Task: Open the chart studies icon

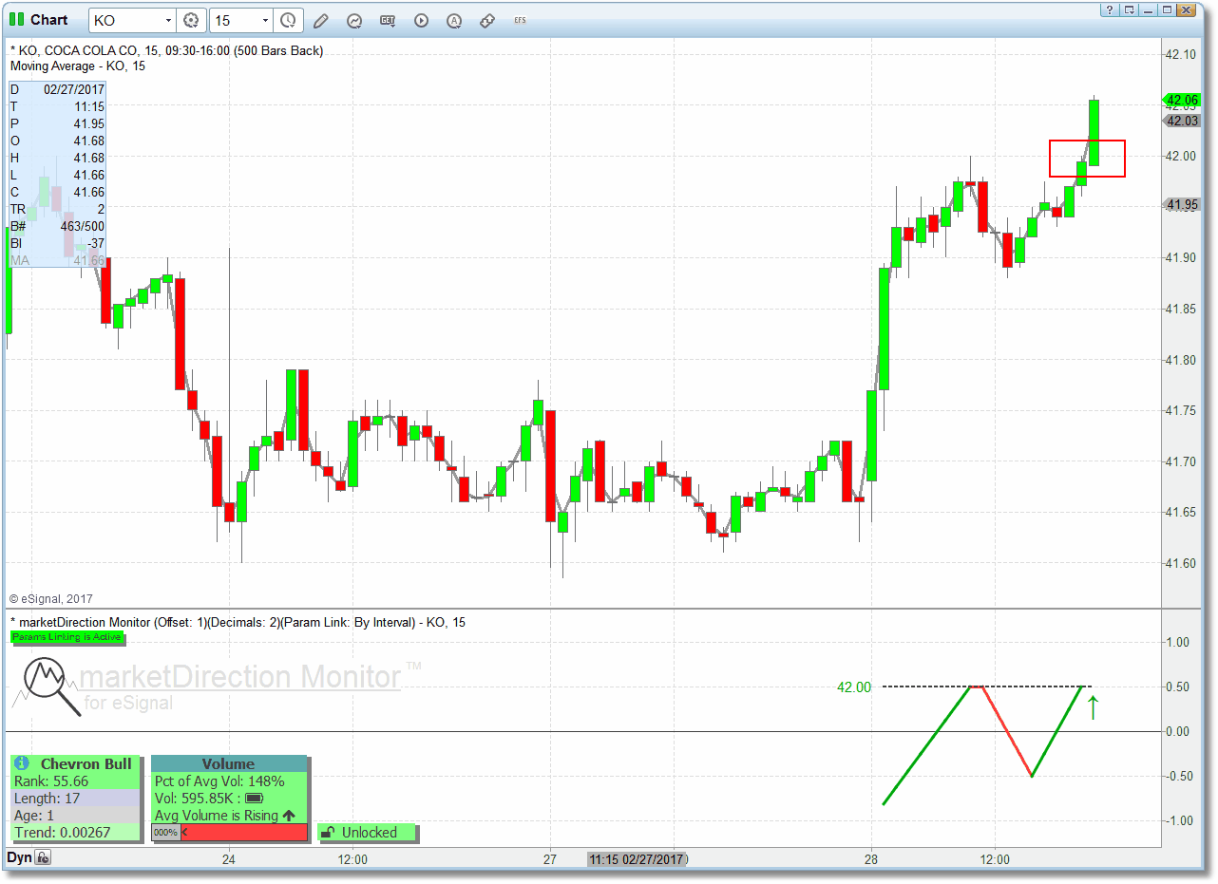Action: pyautogui.click(x=354, y=20)
